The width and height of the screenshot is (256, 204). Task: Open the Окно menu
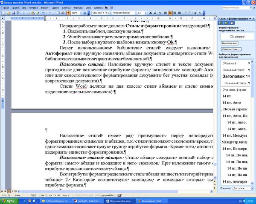[88, 8]
